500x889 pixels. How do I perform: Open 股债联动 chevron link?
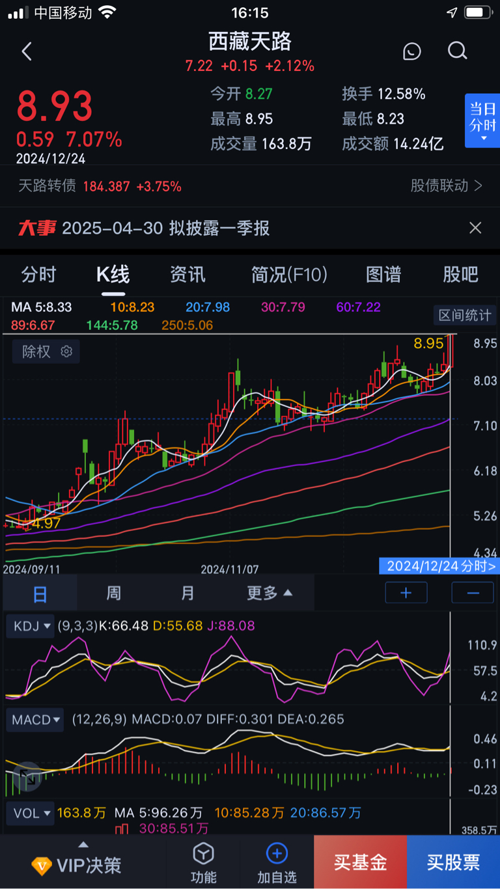click(447, 186)
